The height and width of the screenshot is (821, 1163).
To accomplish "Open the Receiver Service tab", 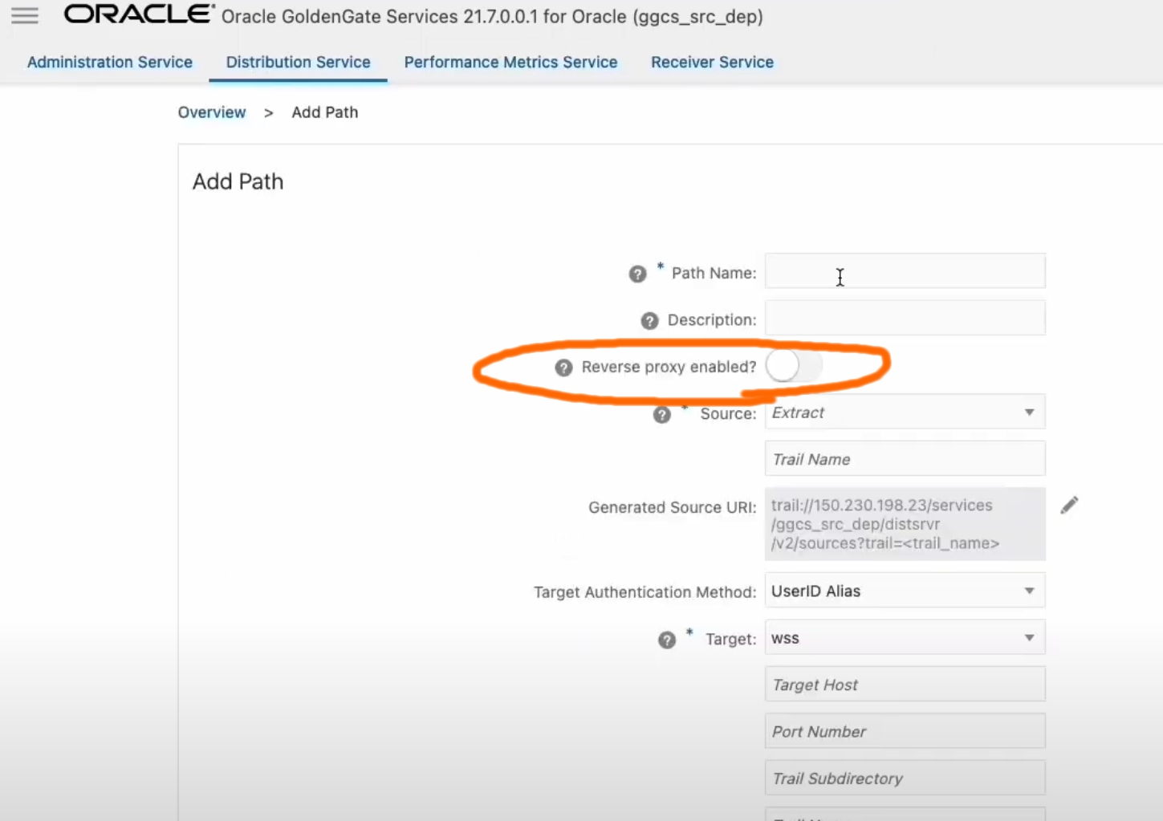I will pos(712,63).
